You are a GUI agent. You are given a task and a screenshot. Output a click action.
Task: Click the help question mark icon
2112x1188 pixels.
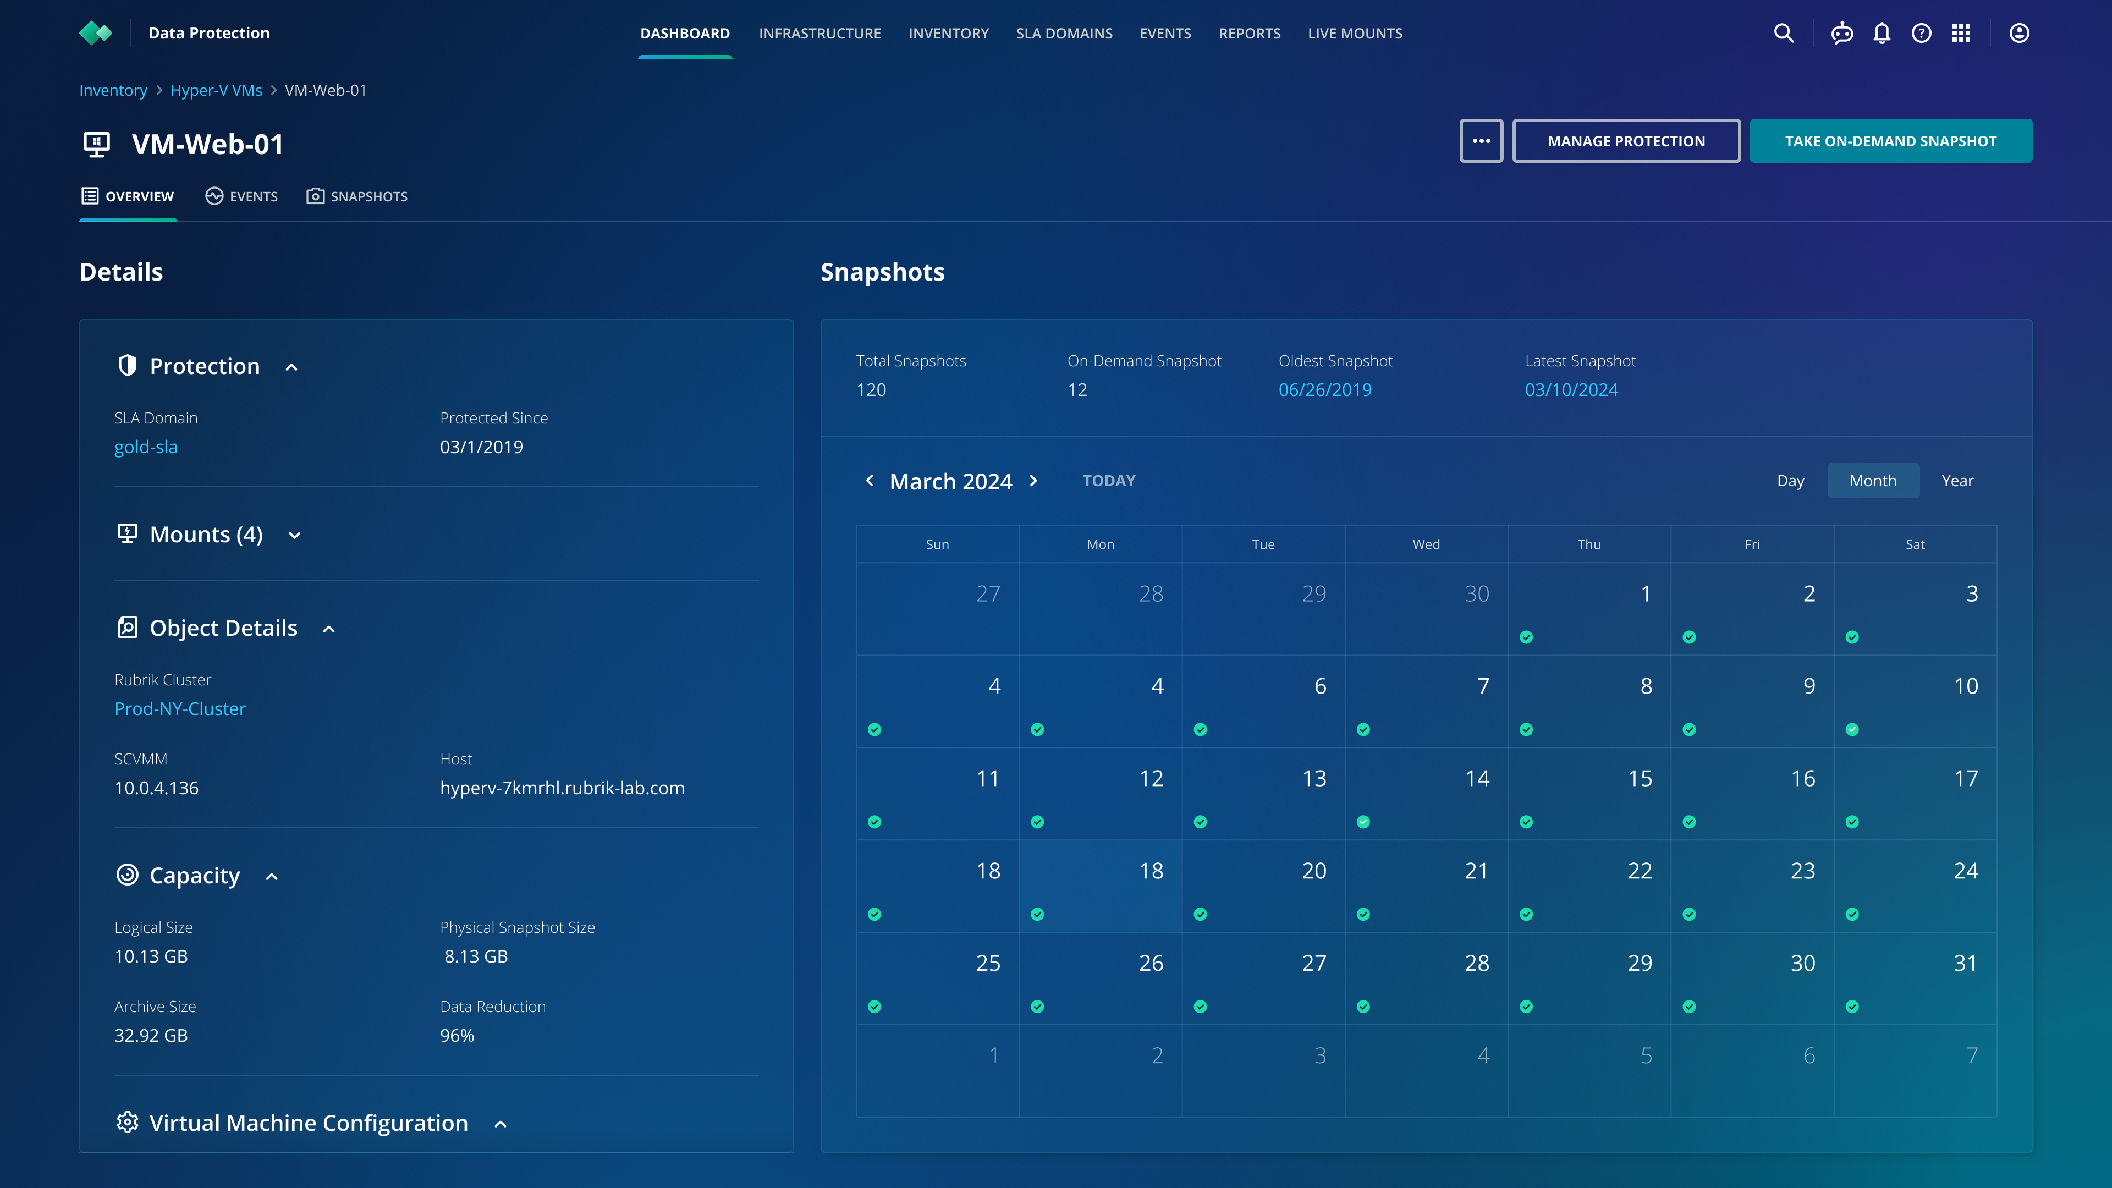(x=1921, y=33)
